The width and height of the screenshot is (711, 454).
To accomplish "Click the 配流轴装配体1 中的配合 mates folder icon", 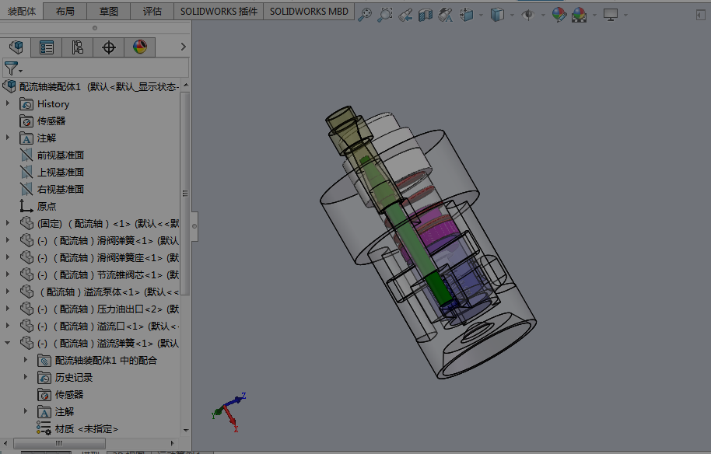I will coord(44,361).
